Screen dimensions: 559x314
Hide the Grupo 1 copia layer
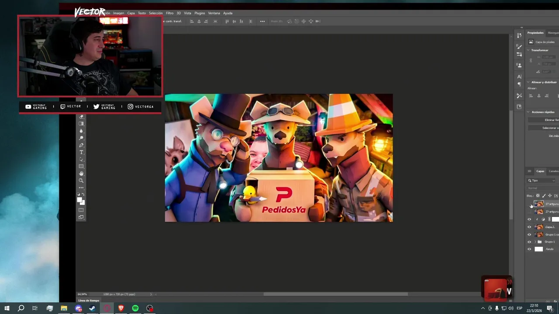(530, 235)
